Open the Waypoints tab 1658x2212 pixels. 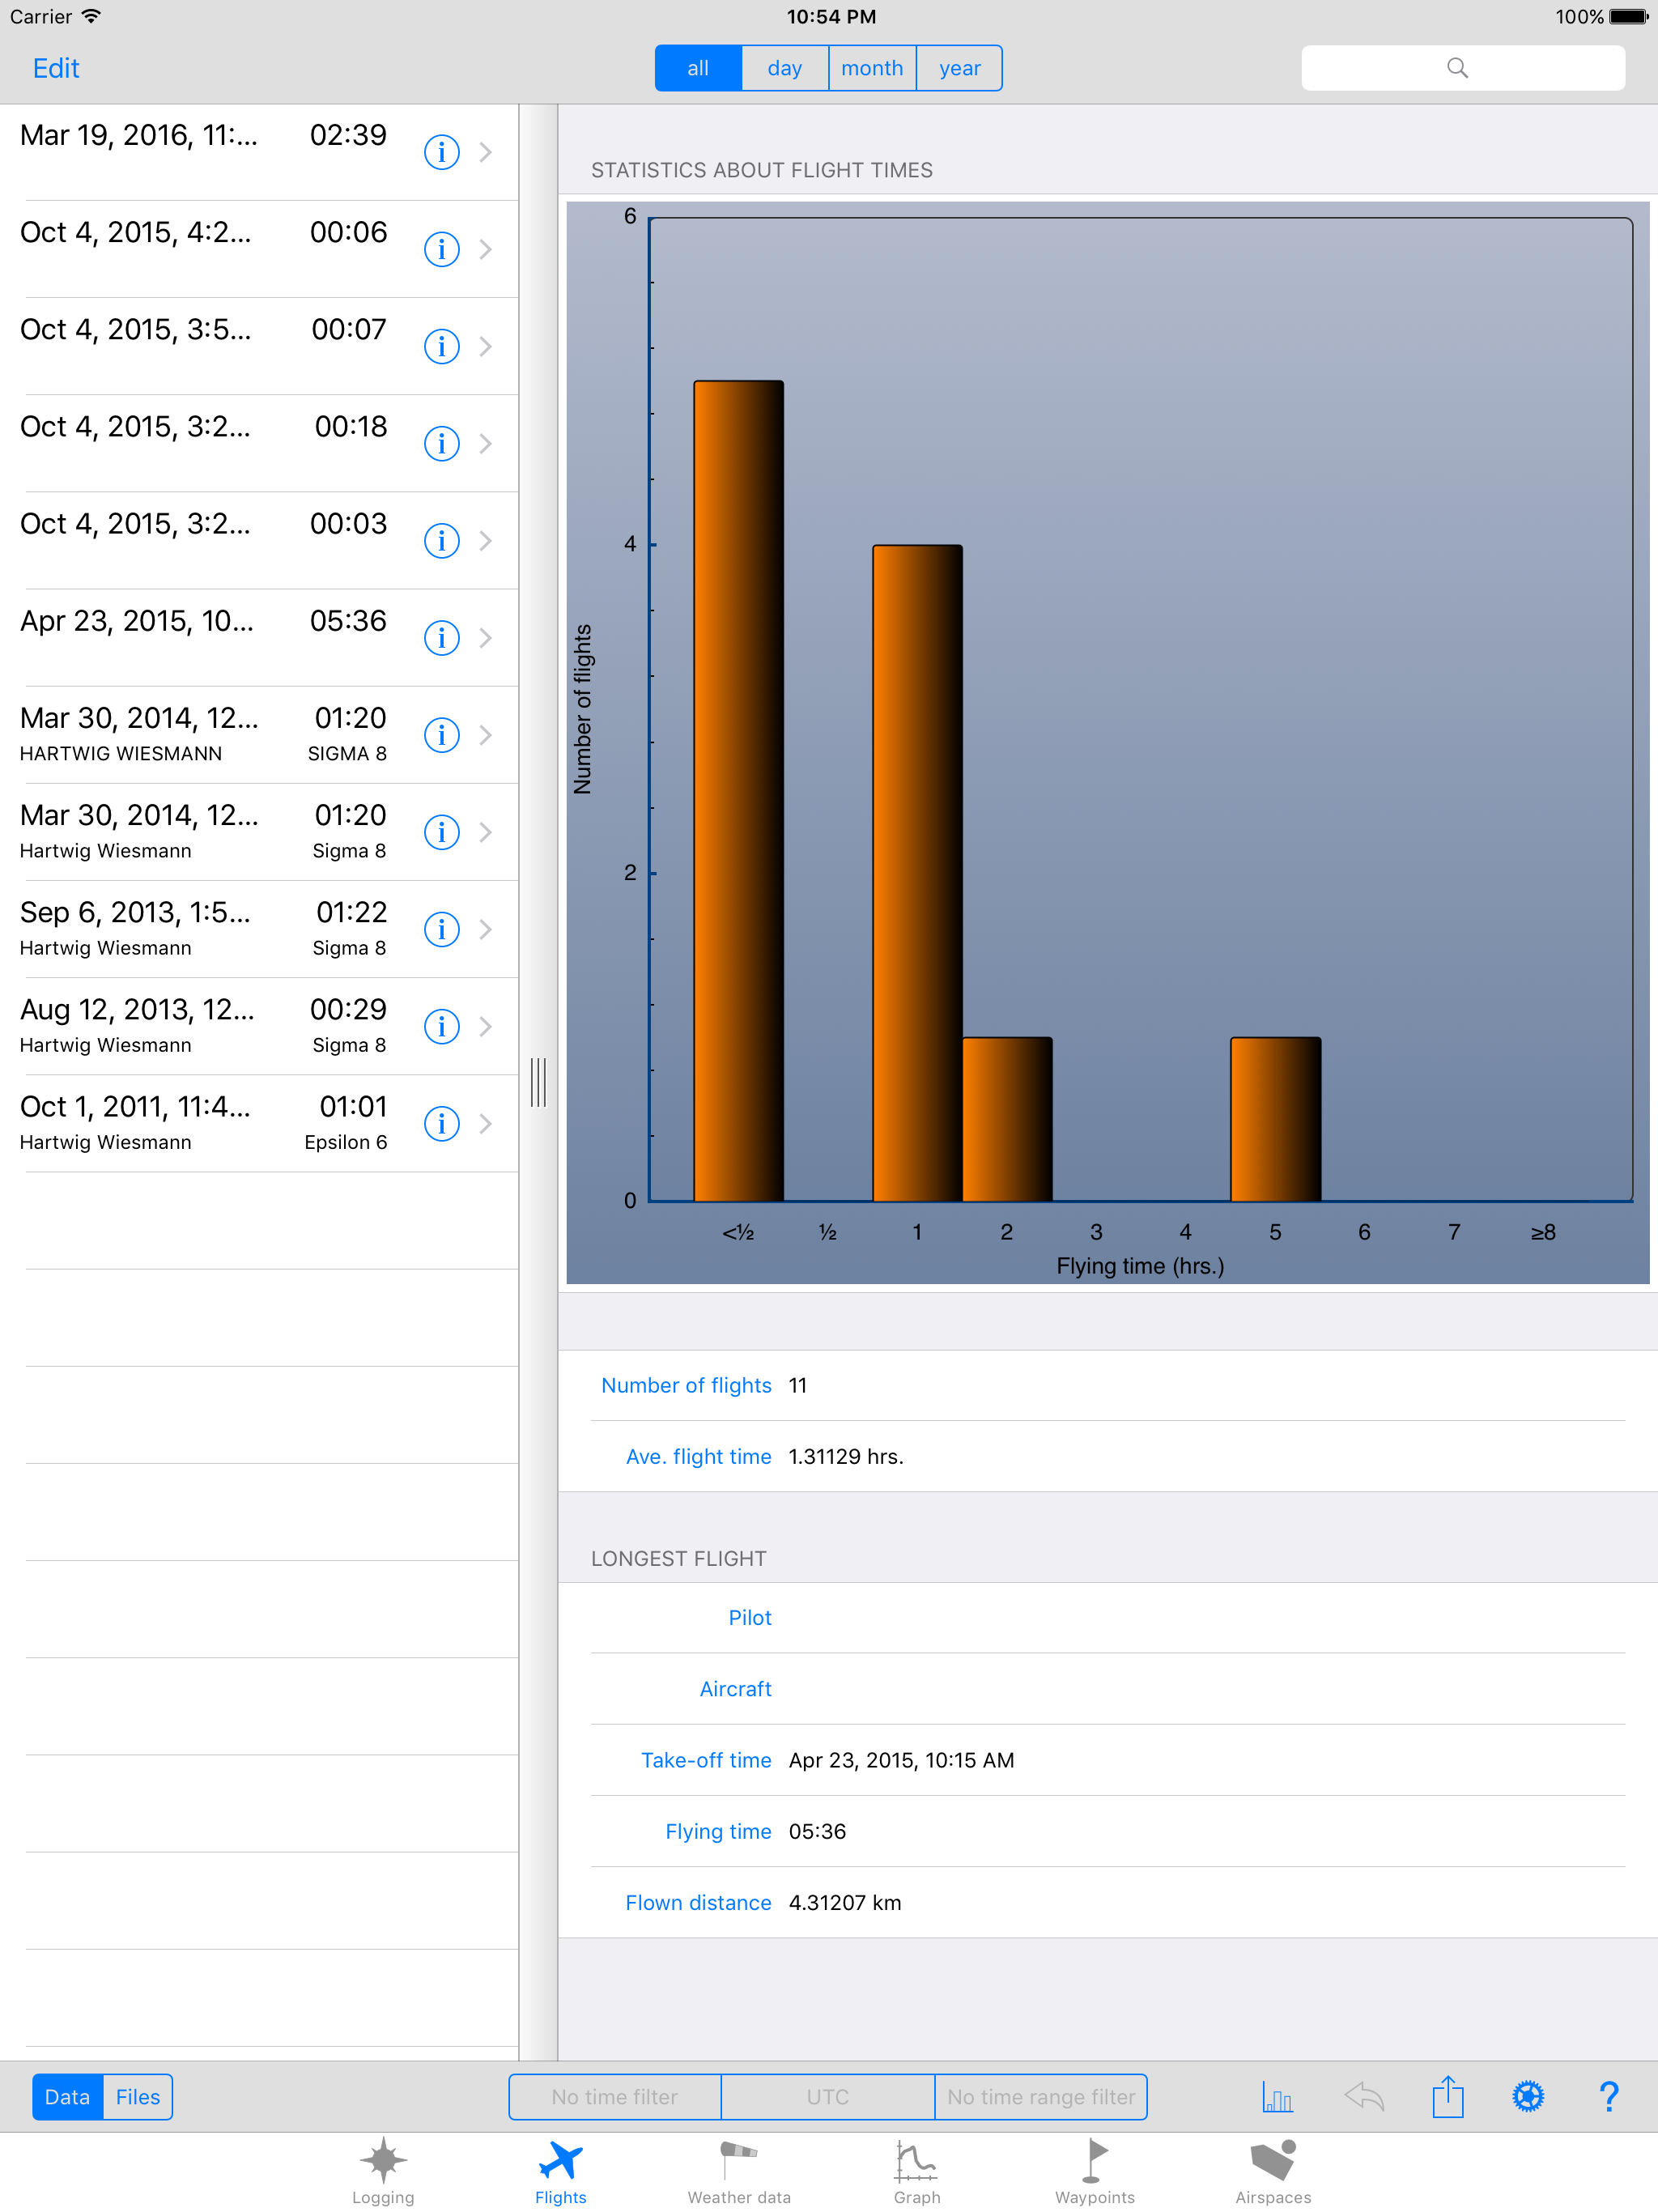[x=1095, y=2172]
